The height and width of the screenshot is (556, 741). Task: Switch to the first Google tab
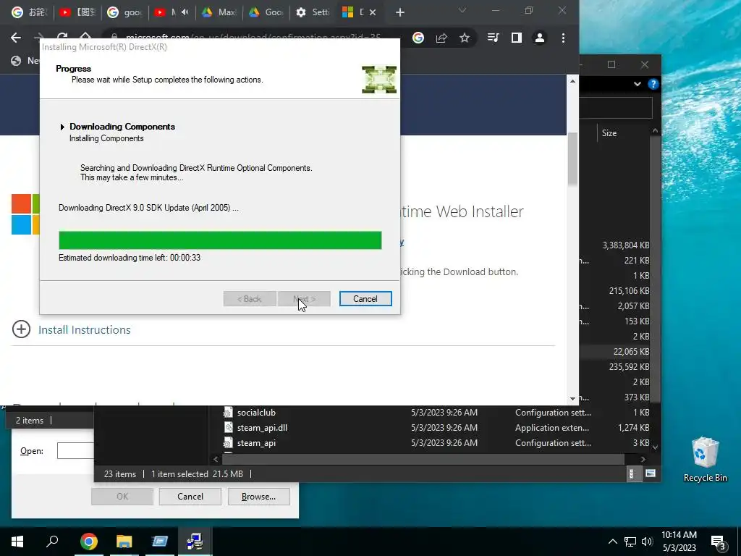(29, 12)
